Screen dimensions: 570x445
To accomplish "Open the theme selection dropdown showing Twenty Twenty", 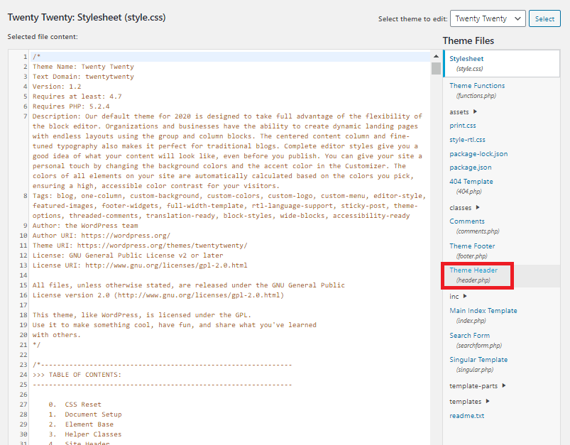I will pos(488,18).
